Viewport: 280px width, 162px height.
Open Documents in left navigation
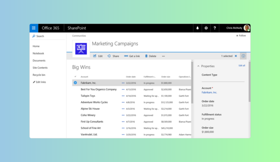pos(39,61)
